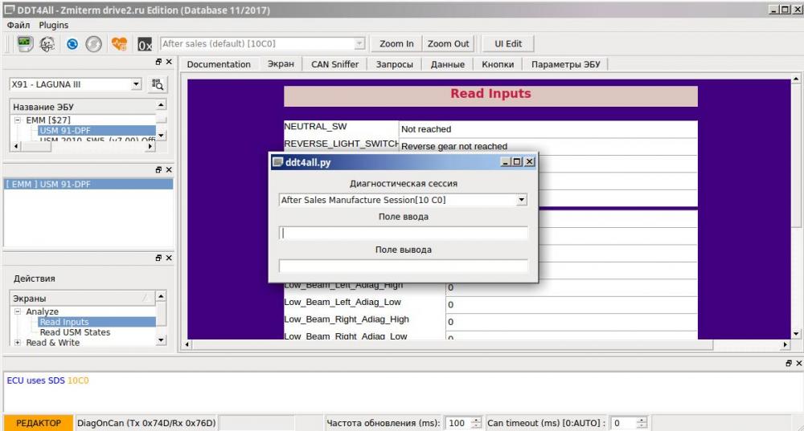This screenshot has width=804, height=431.
Task: Click the Read Inputs title banner
Action: (x=490, y=96)
